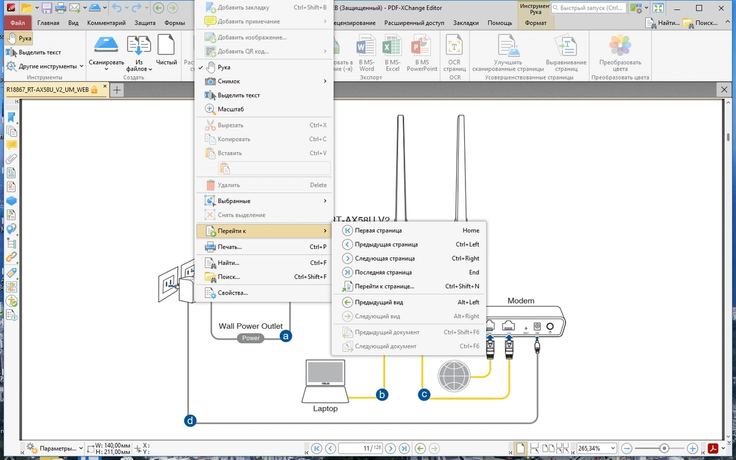Go to last page button in status bar
The height and width of the screenshot is (460, 736).
404,448
